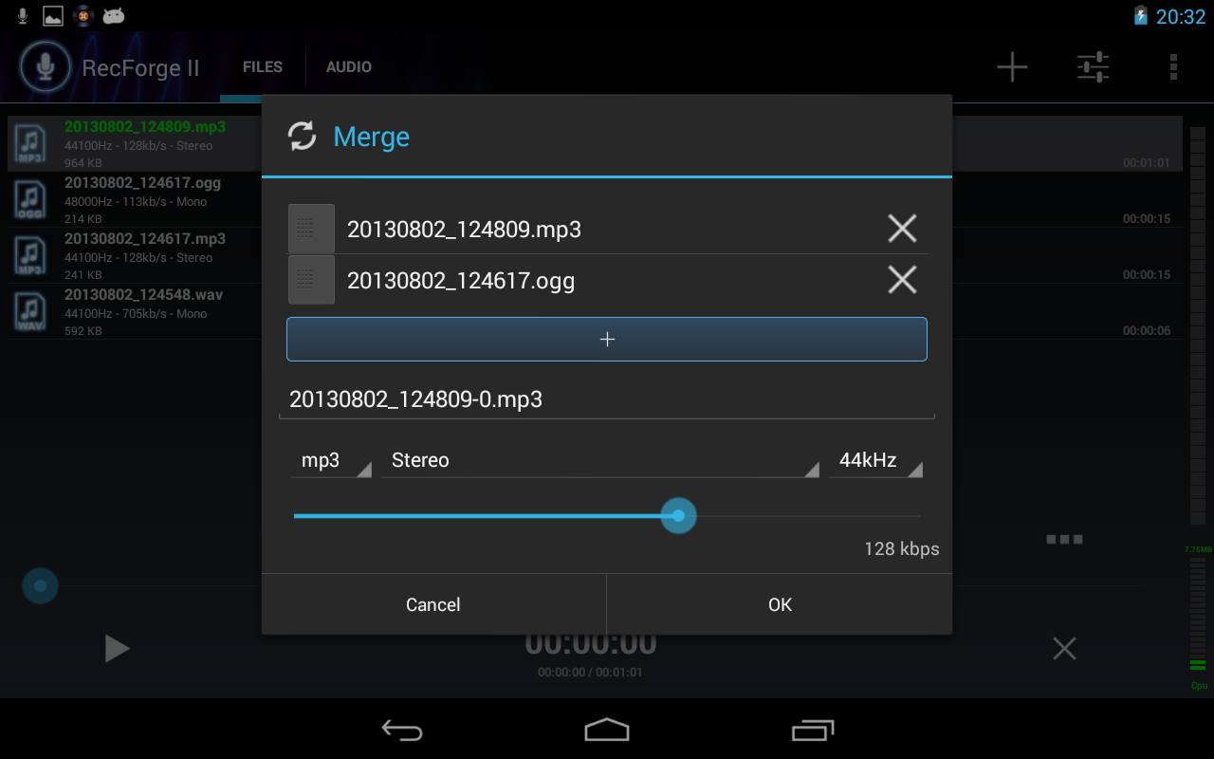The height and width of the screenshot is (759, 1214).
Task: Click the plus icon to create new recording
Action: click(1011, 66)
